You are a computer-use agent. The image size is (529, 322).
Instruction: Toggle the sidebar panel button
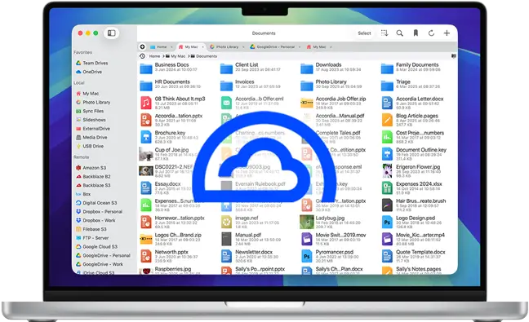[x=111, y=33]
